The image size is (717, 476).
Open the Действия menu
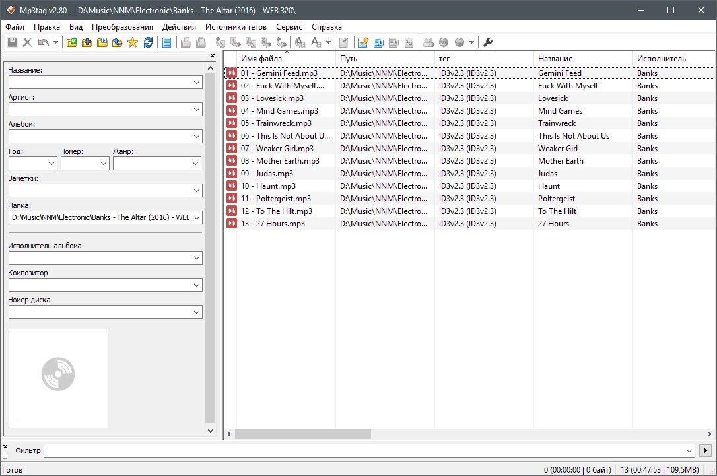coord(179,27)
